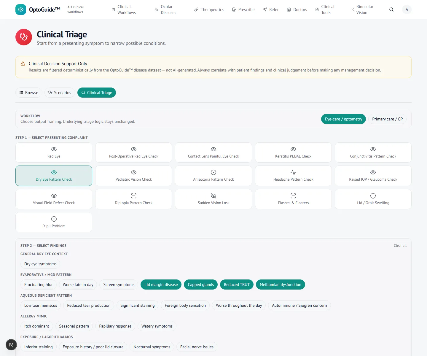This screenshot has height=356, width=427.
Task: Click the scan icon on the Diplopia Pattern Check card
Action: (x=134, y=196)
